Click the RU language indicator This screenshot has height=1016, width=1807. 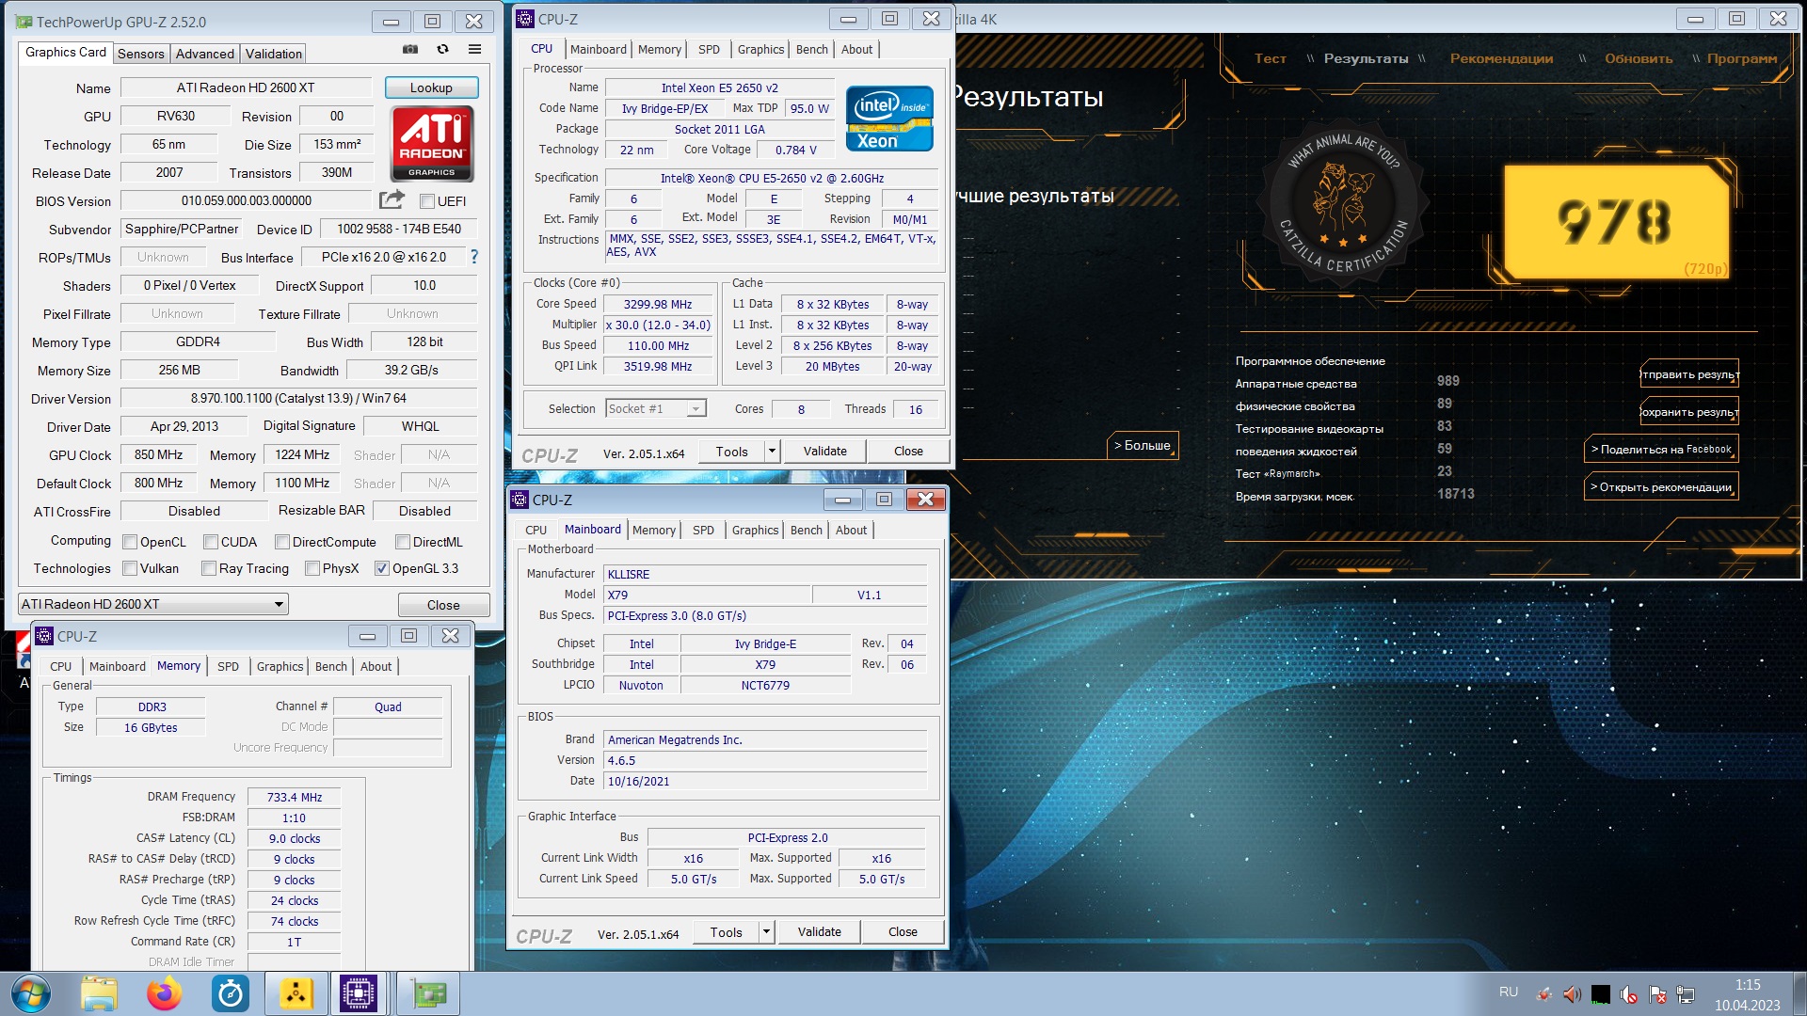click(x=1509, y=992)
